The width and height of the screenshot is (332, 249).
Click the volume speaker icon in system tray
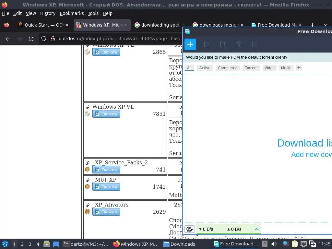(274, 244)
